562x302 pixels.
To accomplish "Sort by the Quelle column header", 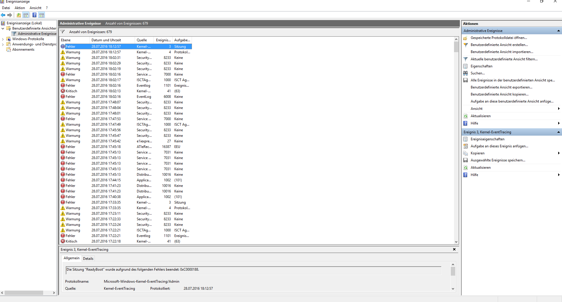I will click(x=144, y=40).
